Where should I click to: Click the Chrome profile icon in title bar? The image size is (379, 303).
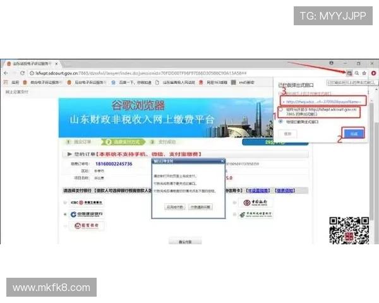click(332, 63)
